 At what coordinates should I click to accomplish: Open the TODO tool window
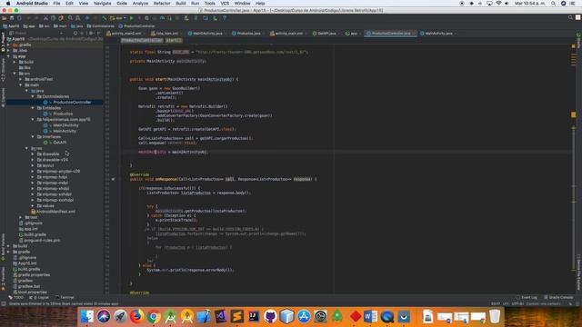[x=15, y=297]
